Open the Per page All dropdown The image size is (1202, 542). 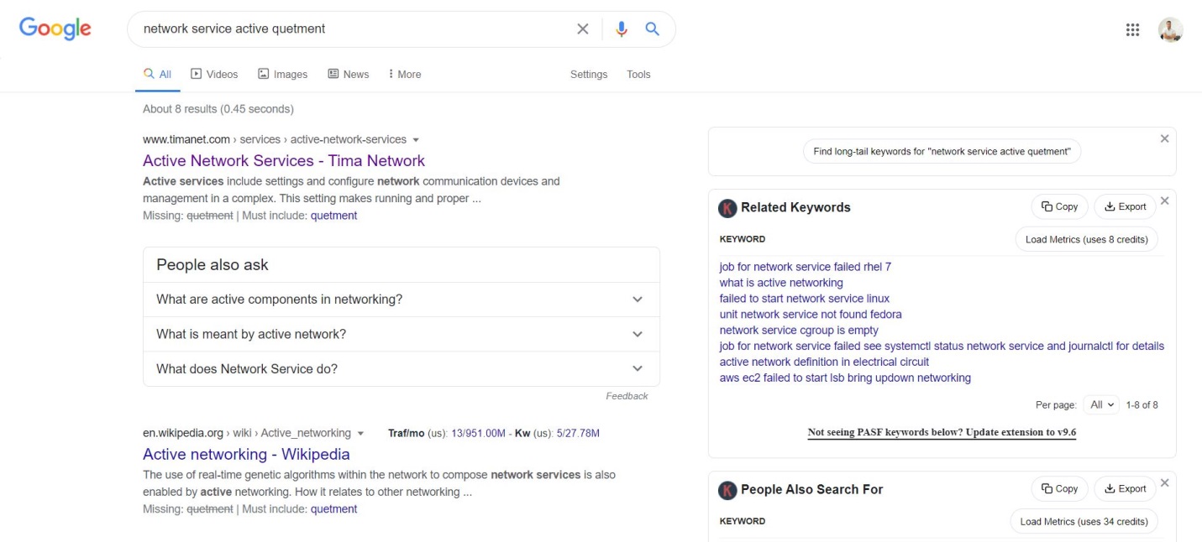pos(1101,405)
